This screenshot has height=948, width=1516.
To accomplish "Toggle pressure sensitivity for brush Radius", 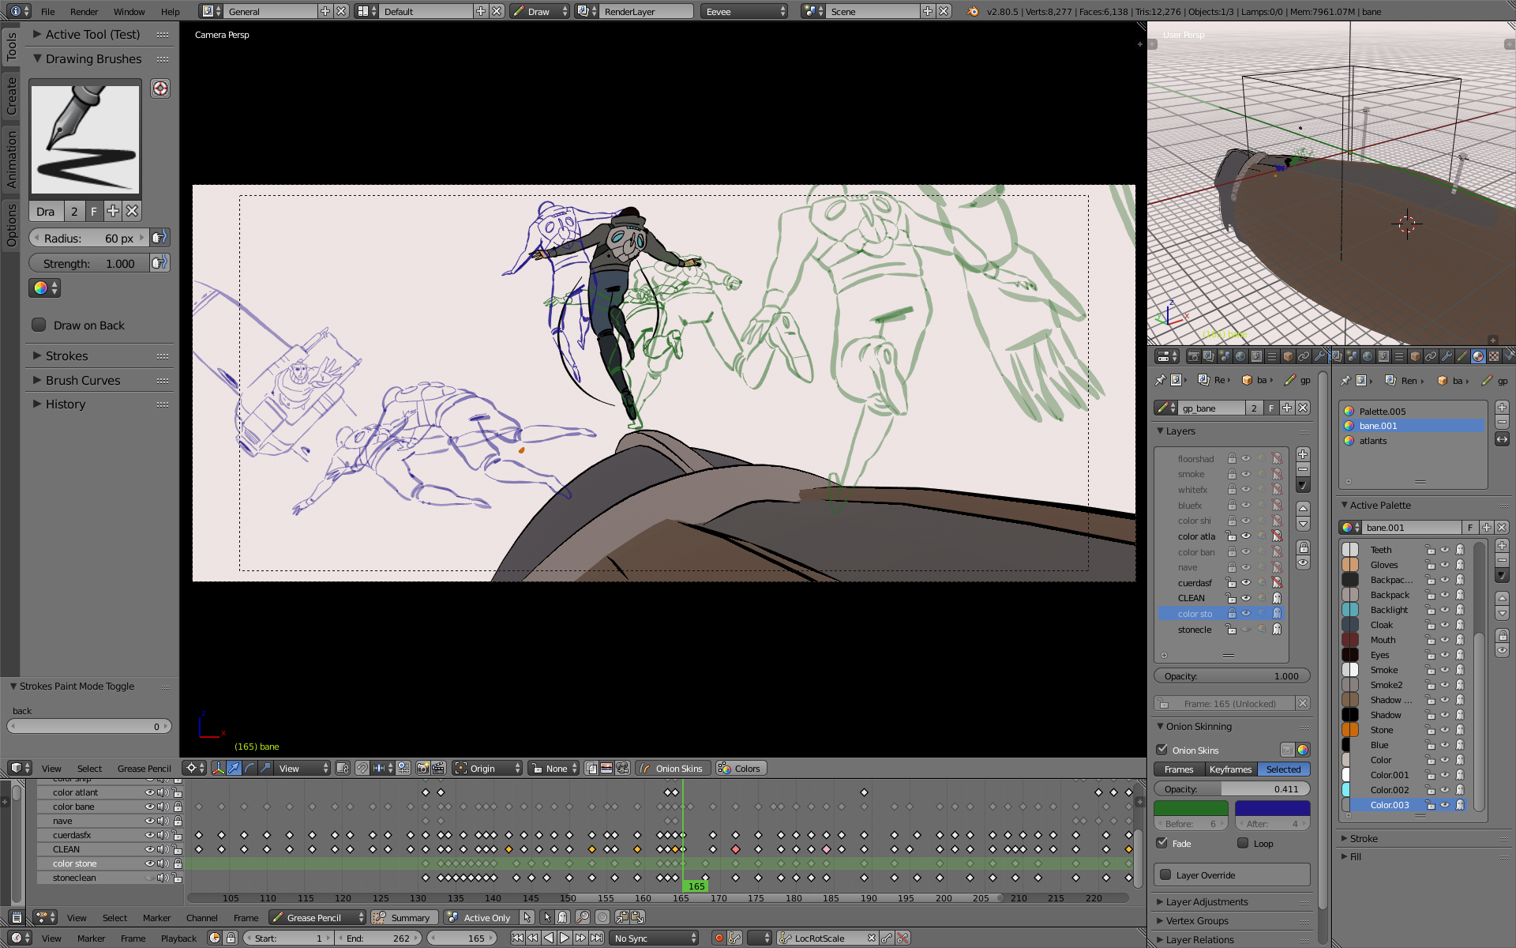I will (159, 238).
